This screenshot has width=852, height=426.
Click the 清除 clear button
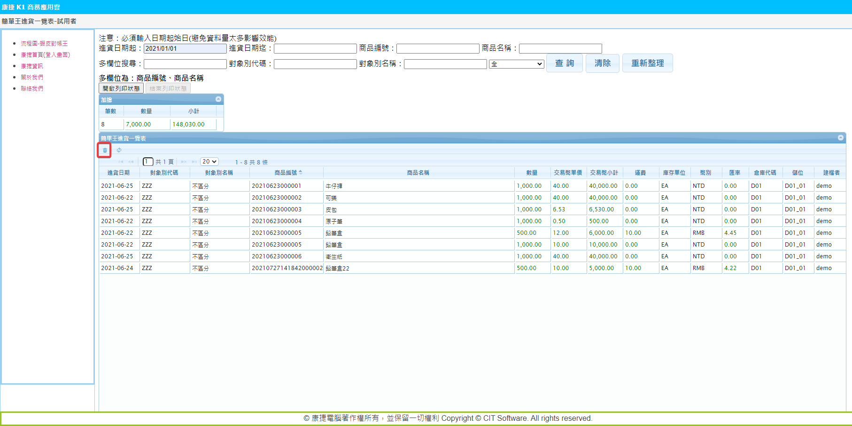click(x=603, y=63)
